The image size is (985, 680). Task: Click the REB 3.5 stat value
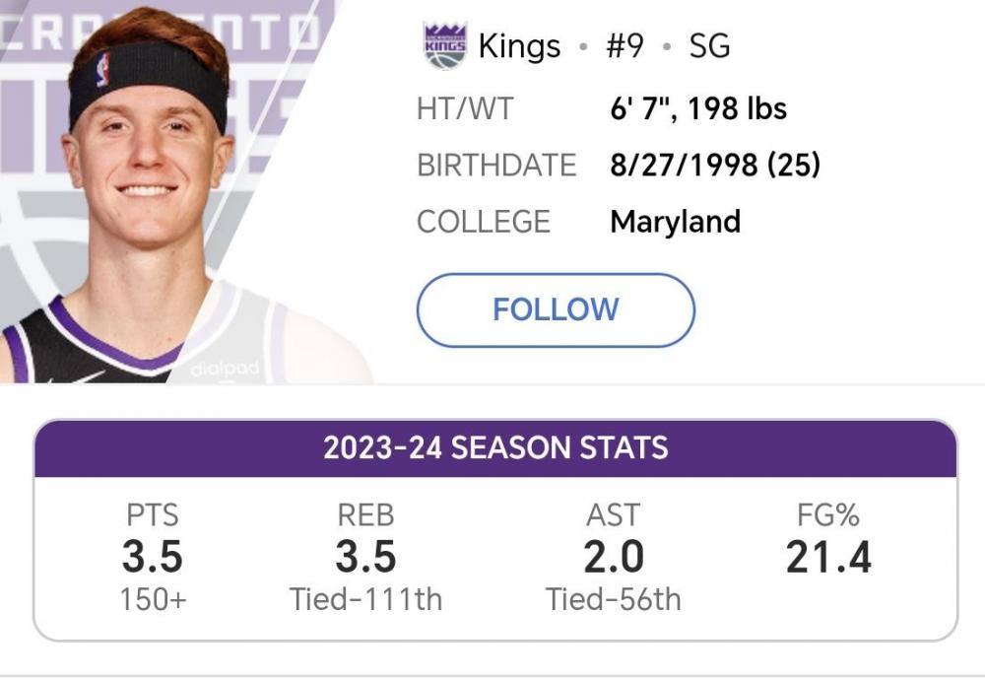coord(365,558)
